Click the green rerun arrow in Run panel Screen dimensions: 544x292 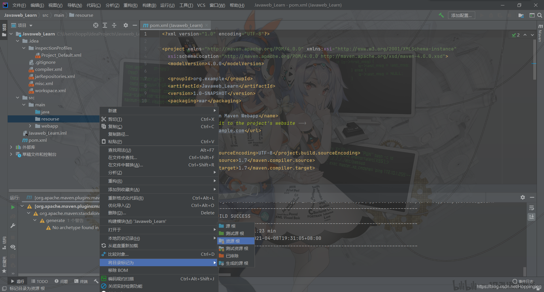click(13, 207)
